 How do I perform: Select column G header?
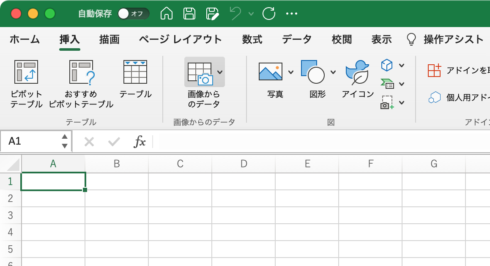click(434, 164)
